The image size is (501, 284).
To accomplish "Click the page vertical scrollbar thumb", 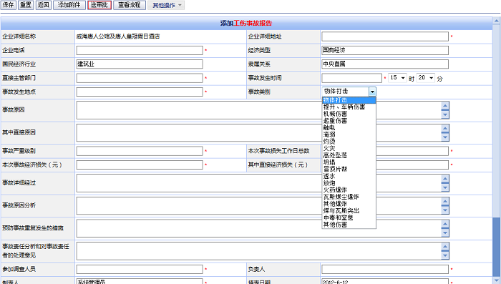I will click(496, 247).
